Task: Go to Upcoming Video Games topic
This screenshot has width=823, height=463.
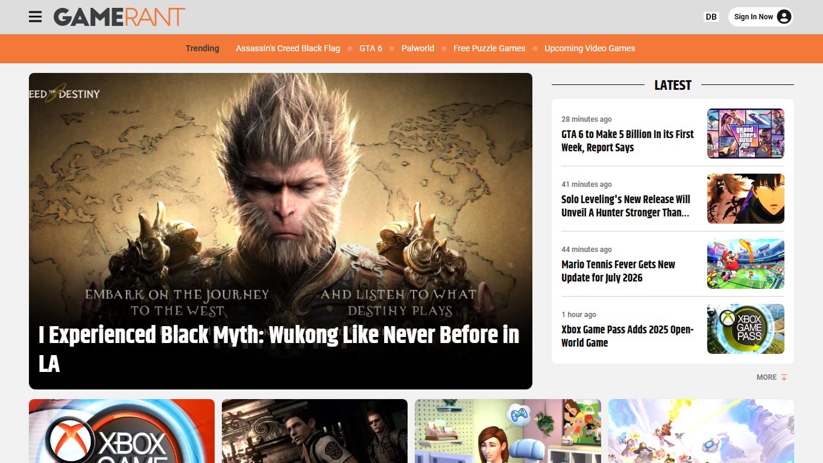Action: point(590,48)
